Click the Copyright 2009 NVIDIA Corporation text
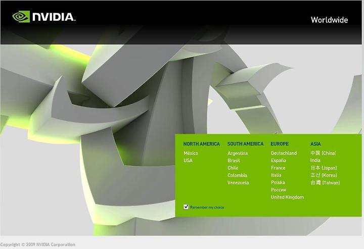The width and height of the screenshot is (364, 249). [37, 244]
